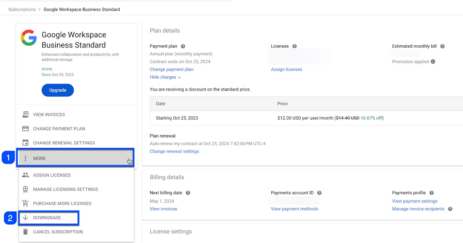Open the Assign licenses link
463x243 pixels.
tap(286, 69)
